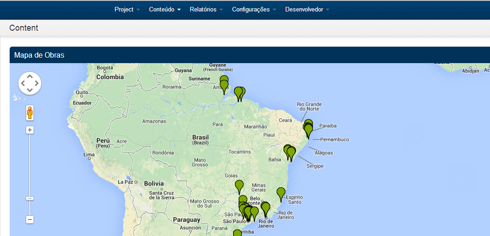Pan the map down with the arrow

click(x=30, y=90)
